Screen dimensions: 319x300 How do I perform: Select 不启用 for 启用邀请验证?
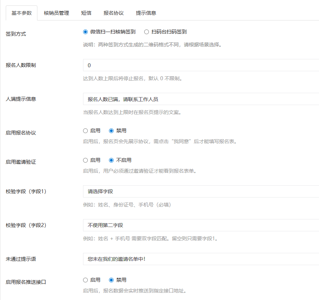click(x=111, y=160)
